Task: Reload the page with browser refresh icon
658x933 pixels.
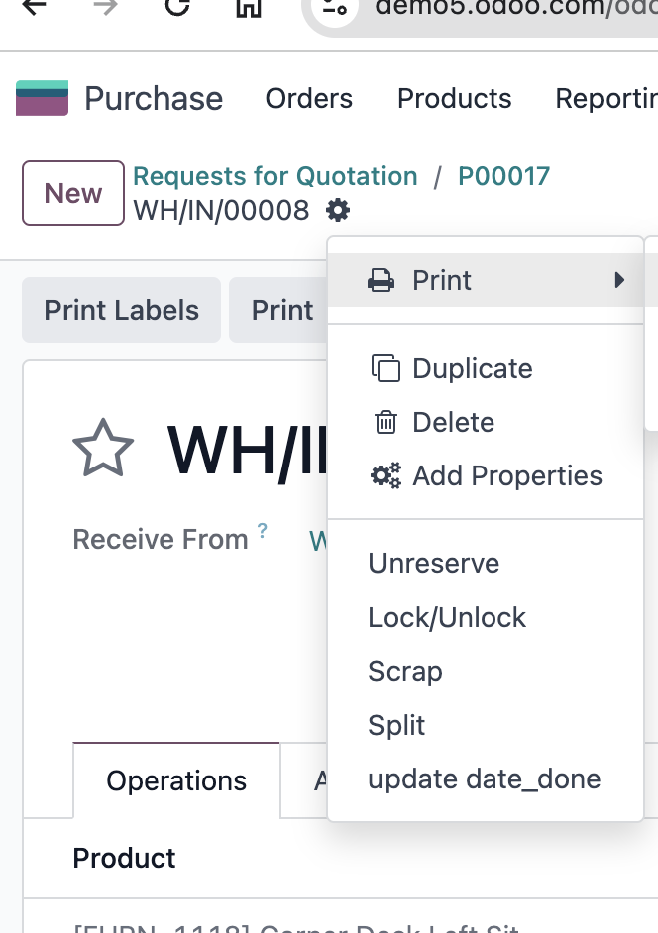Action: [177, 7]
